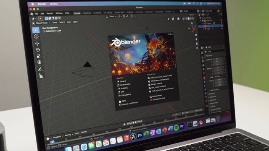
Task: Toggle Cube visibility eye in outliner
Action: (x=222, y=26)
